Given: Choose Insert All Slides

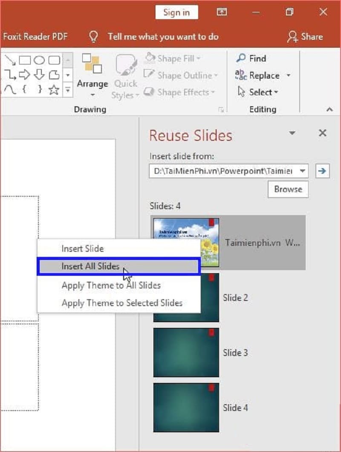Looking at the screenshot, I should pyautogui.click(x=118, y=266).
